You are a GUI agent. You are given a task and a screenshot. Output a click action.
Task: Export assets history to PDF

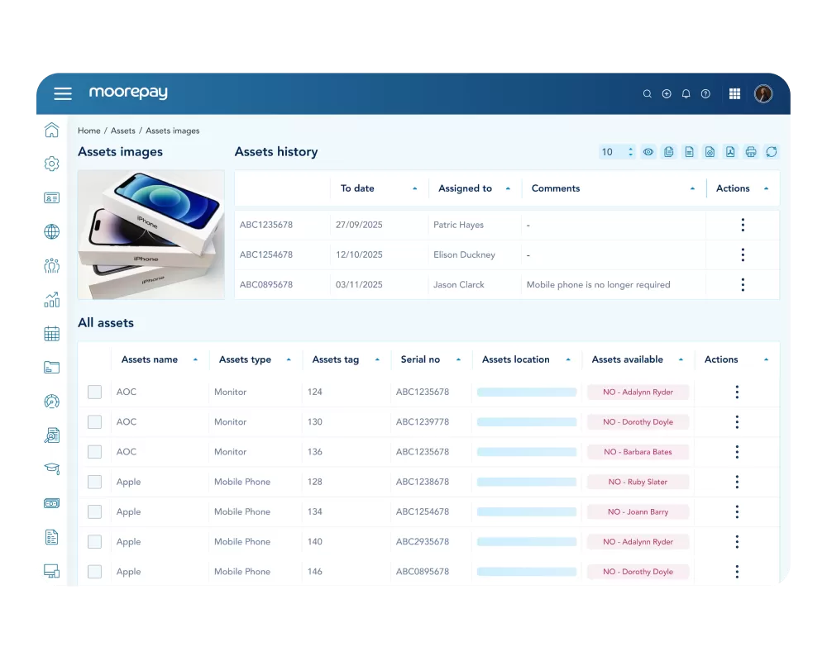730,152
